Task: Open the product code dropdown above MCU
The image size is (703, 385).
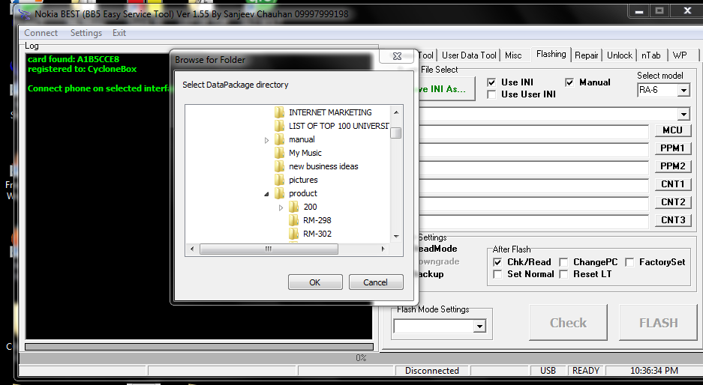Action: (x=683, y=114)
